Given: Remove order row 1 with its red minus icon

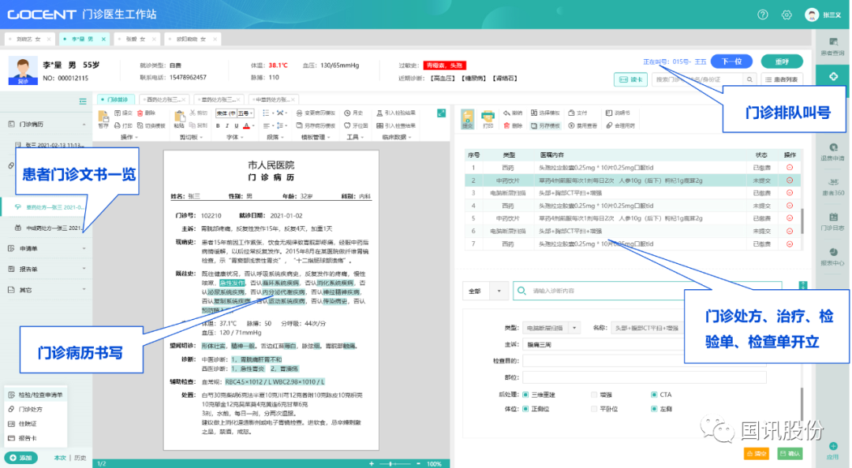Looking at the screenshot, I should pyautogui.click(x=790, y=168).
